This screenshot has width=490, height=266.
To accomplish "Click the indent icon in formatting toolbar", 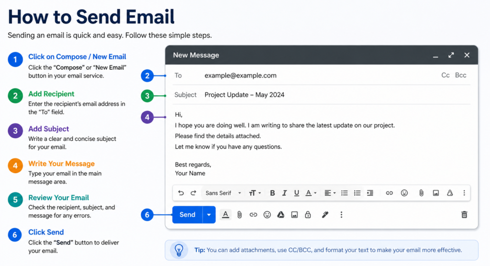I will tap(370, 193).
